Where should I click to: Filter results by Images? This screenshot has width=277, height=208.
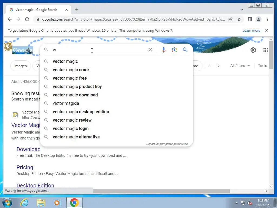tap(21, 66)
